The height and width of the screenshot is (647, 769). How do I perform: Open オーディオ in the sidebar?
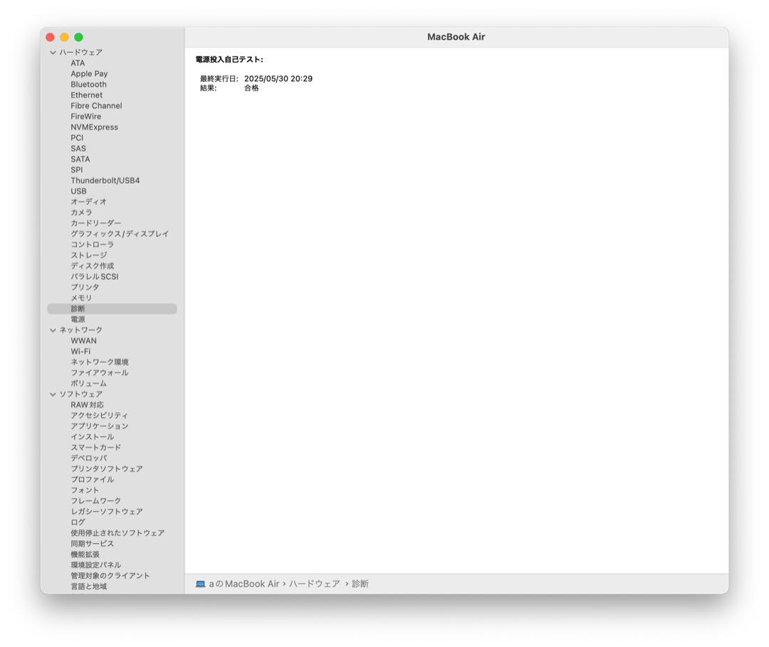coord(88,202)
